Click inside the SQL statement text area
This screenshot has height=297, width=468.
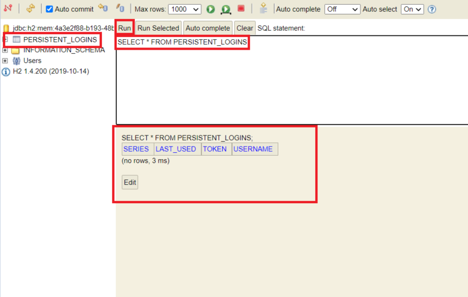coord(292,80)
